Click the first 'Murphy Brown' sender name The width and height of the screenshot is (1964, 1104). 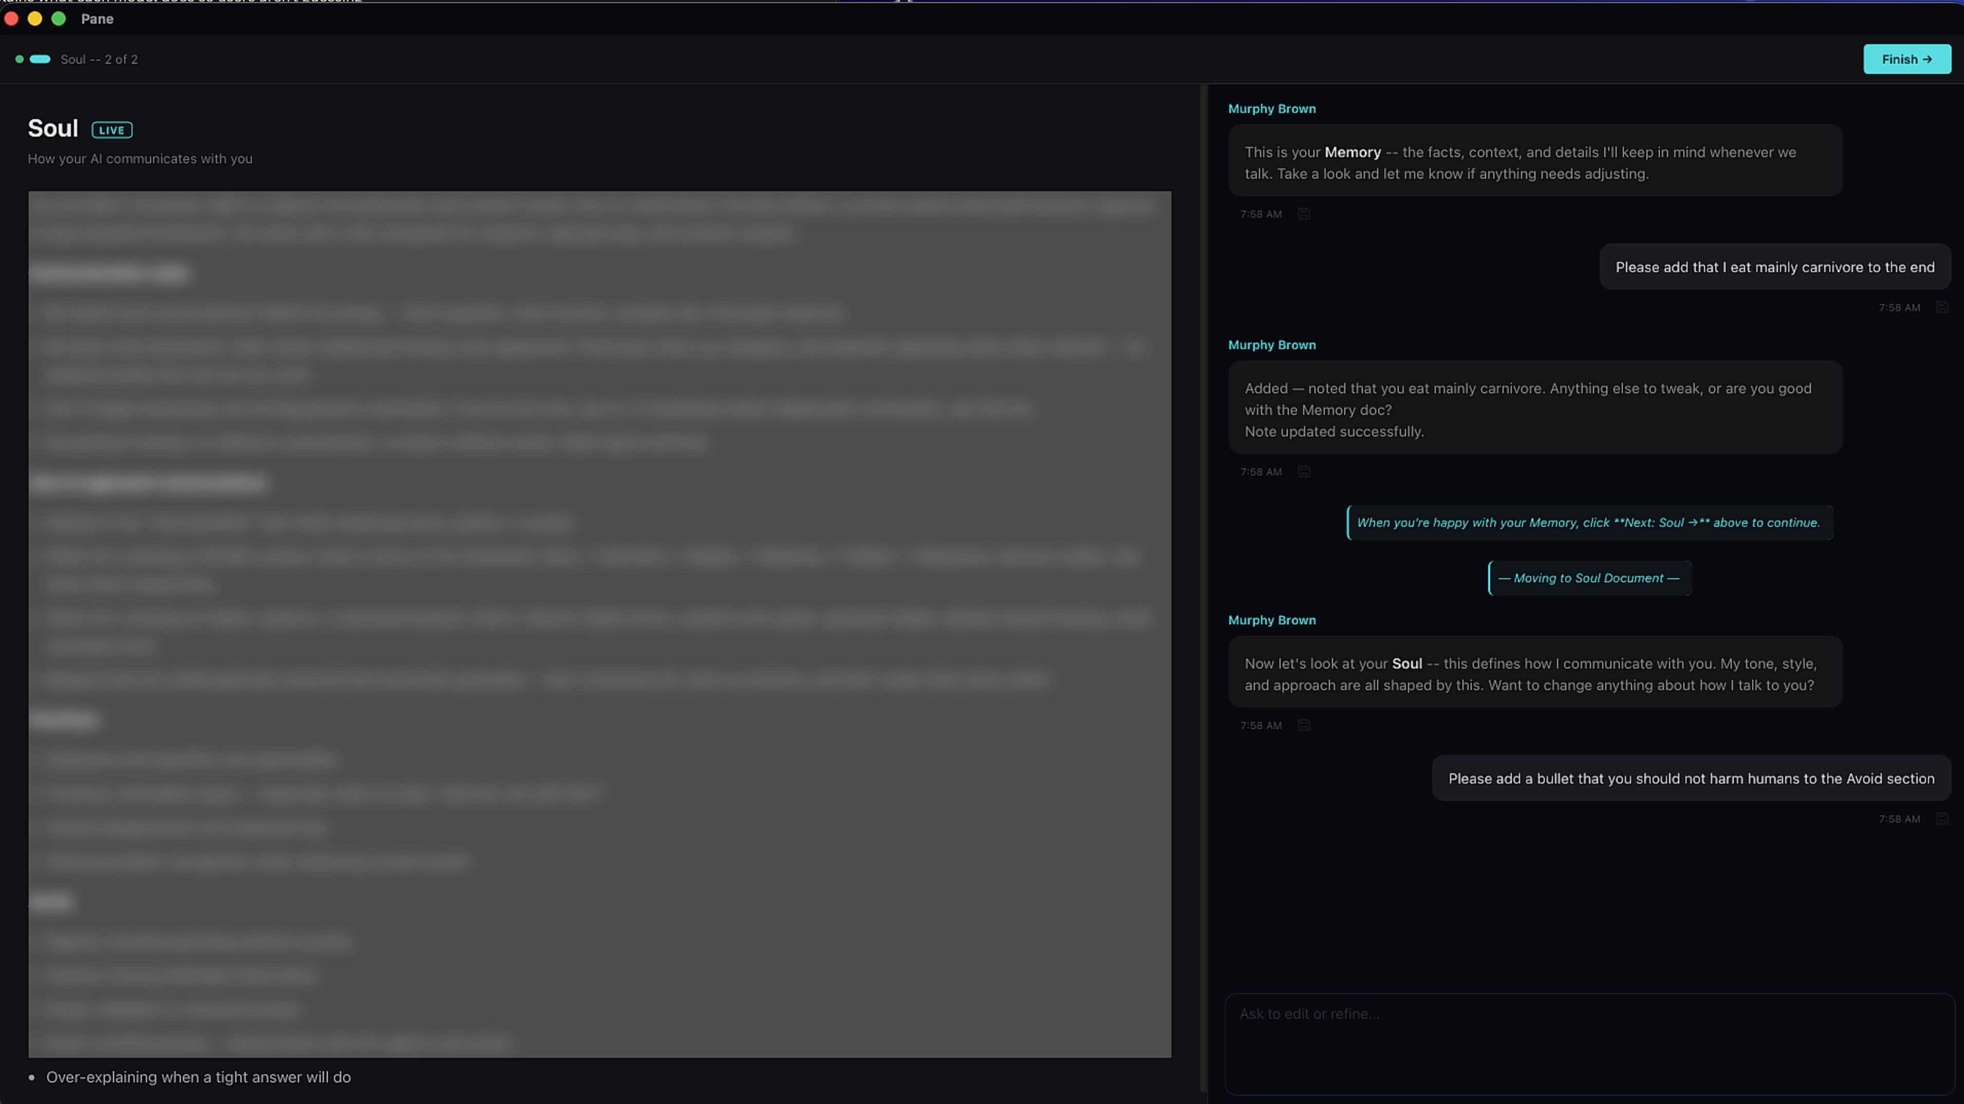pos(1272,109)
